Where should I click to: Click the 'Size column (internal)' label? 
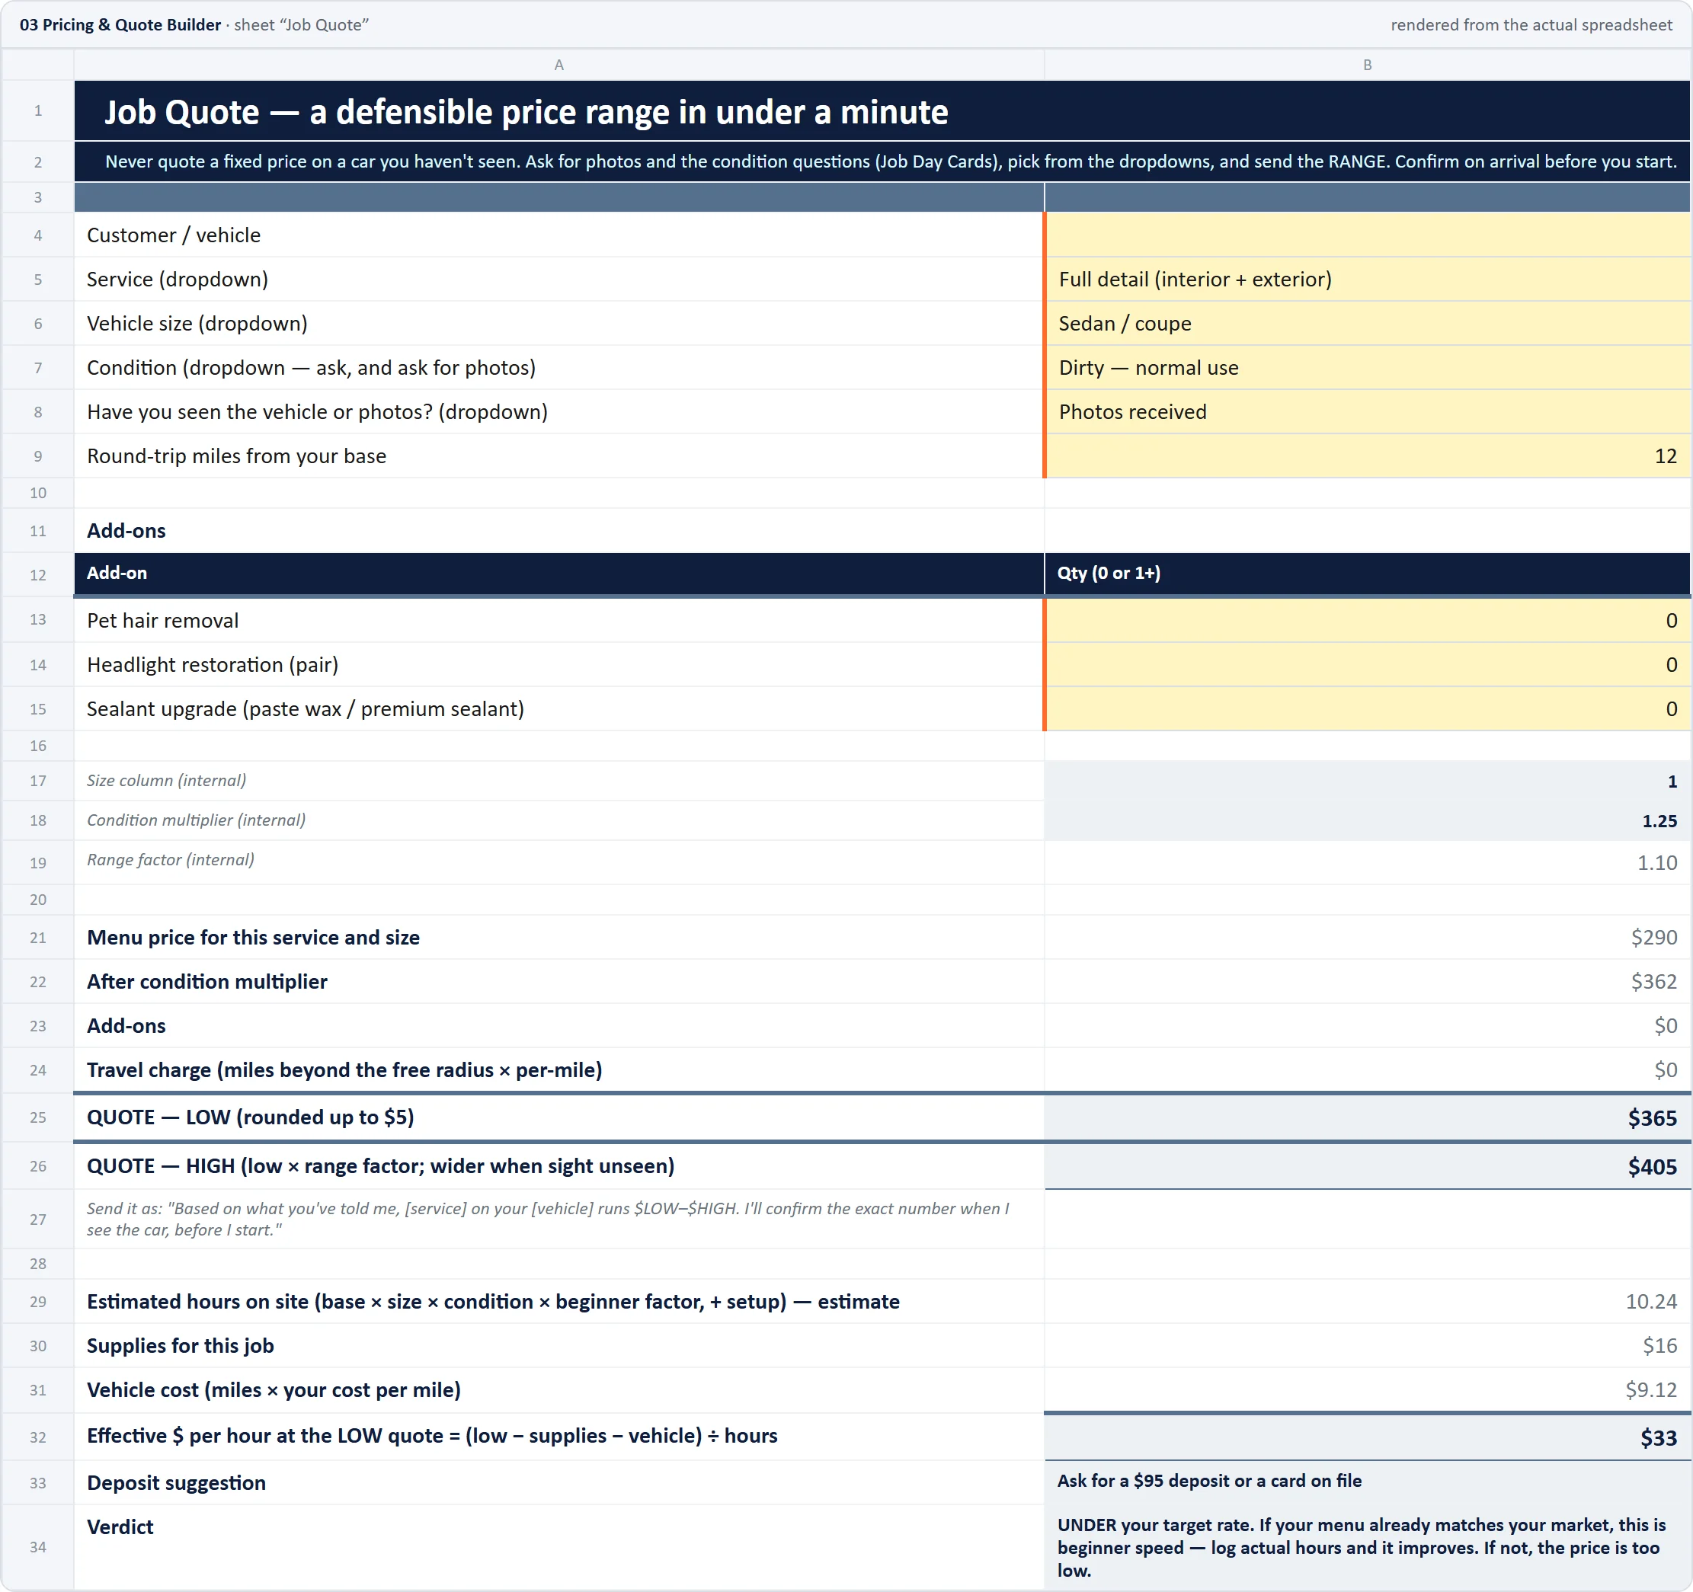(166, 781)
